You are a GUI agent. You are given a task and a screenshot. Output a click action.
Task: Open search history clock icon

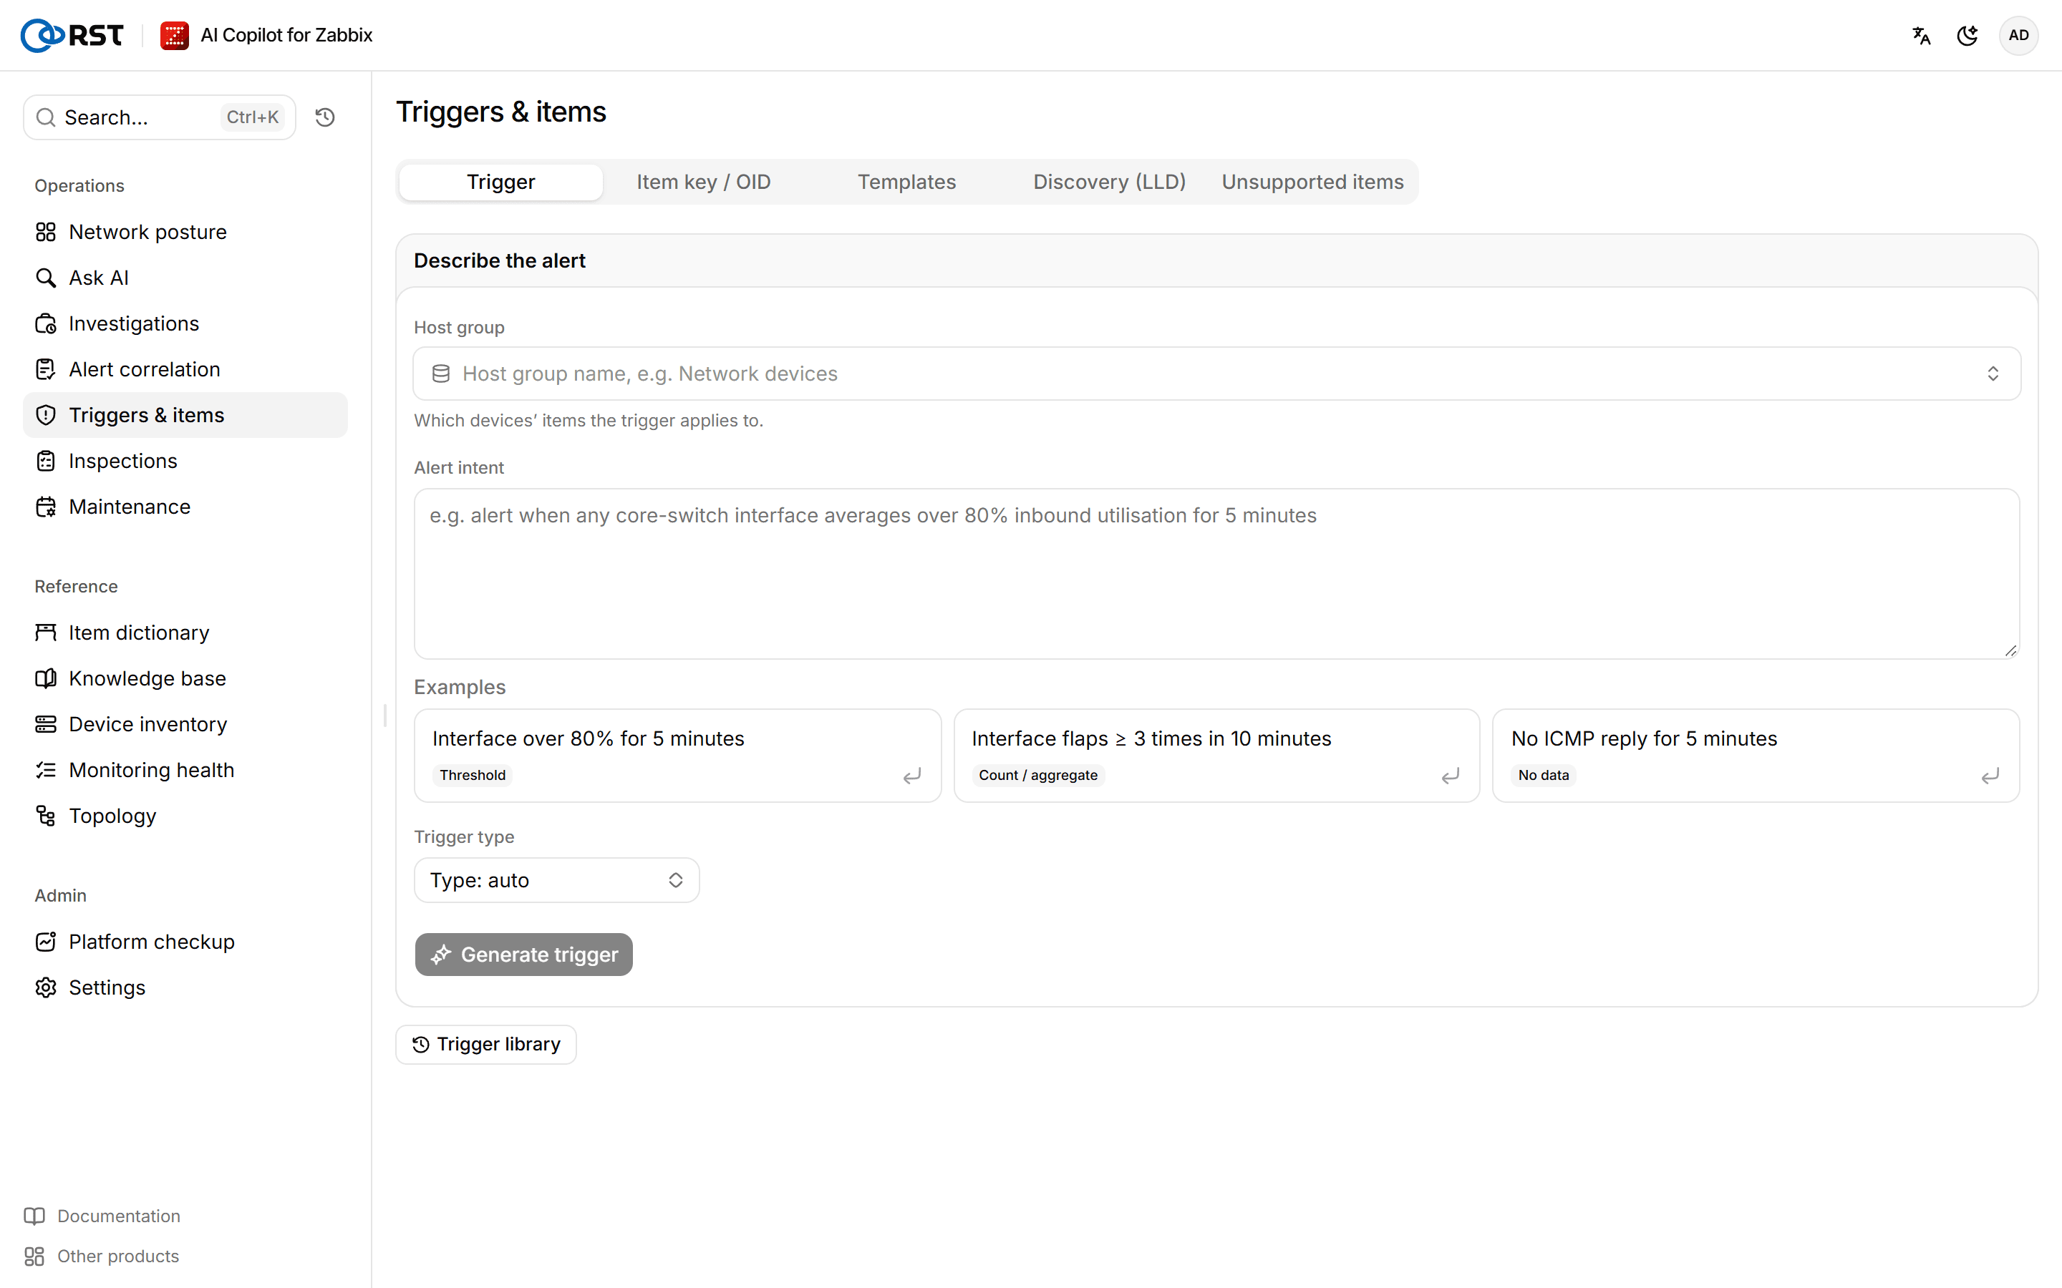(x=324, y=117)
